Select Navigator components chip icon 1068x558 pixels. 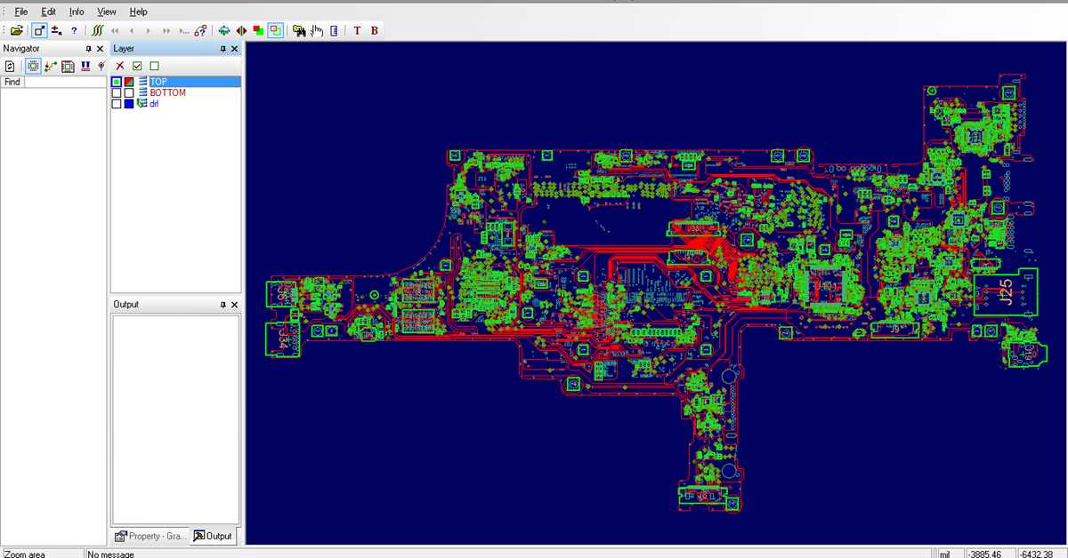(33, 66)
